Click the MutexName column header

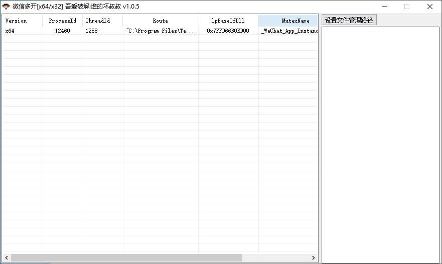pos(295,21)
